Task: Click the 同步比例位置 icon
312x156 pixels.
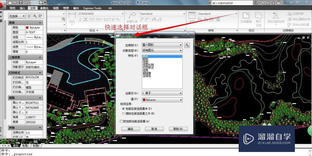Action: 290,25
